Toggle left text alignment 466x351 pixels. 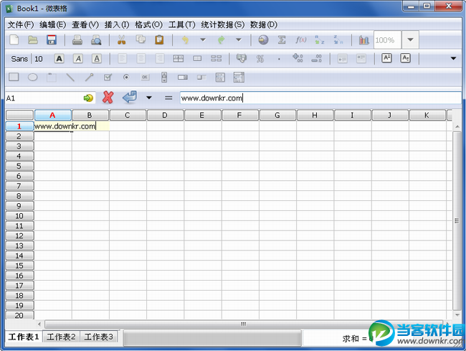click(x=122, y=58)
